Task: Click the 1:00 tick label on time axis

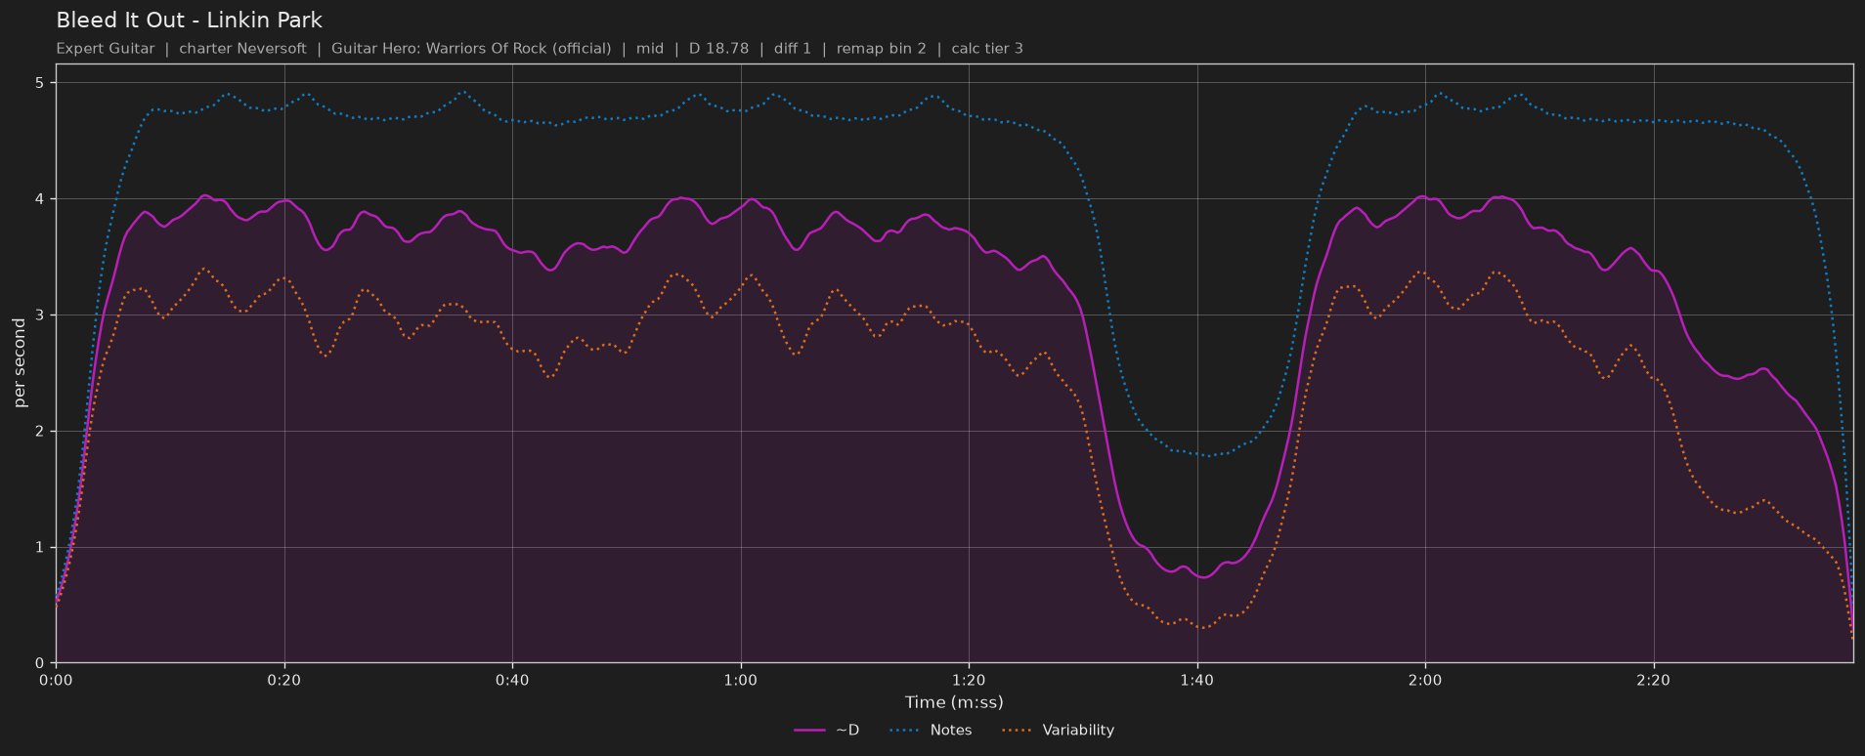Action: tap(741, 680)
